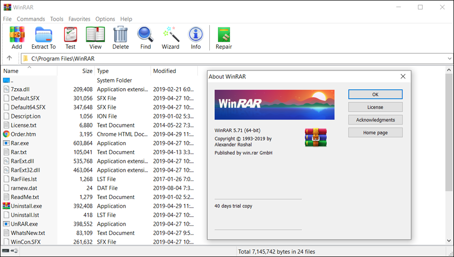Select the ReadMe.txt file row

[x=98, y=197]
